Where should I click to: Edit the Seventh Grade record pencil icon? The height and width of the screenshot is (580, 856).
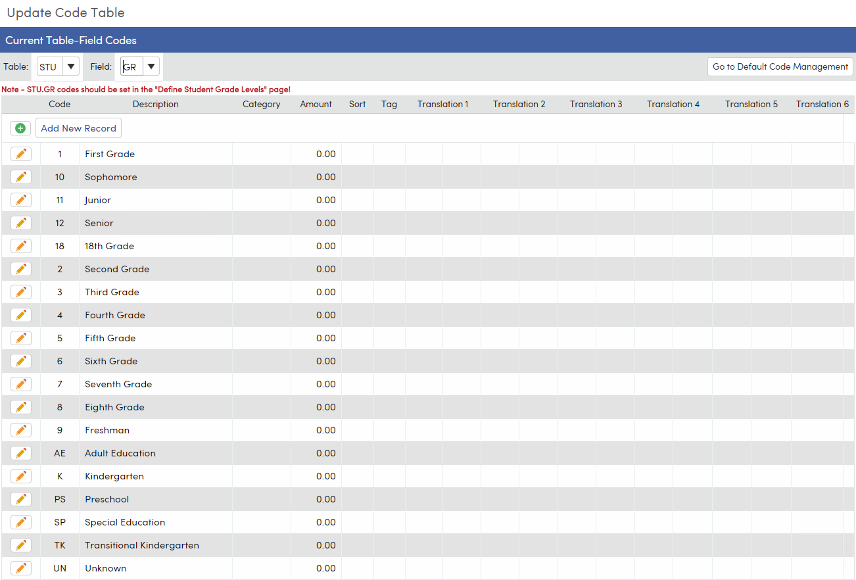(x=21, y=384)
